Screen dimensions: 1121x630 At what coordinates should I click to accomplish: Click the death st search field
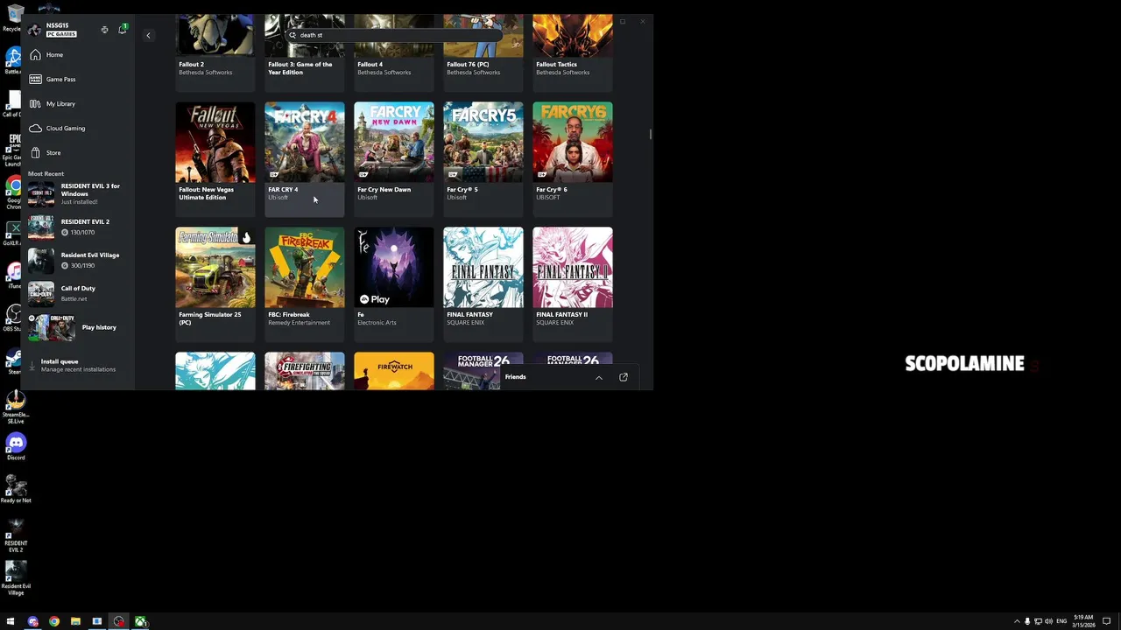point(394,36)
